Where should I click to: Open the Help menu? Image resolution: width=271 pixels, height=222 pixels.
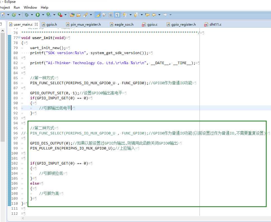point(44,8)
